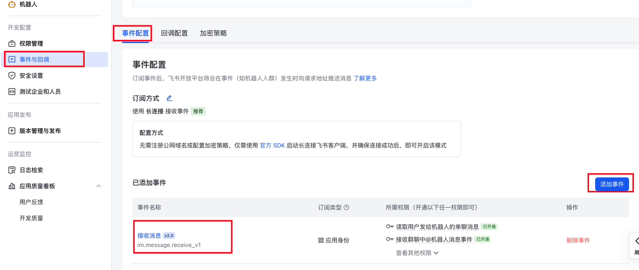Viewport: 639px width, 270px height.
Task: Click the 应用质量看板 chart icon
Action: pos(12,186)
